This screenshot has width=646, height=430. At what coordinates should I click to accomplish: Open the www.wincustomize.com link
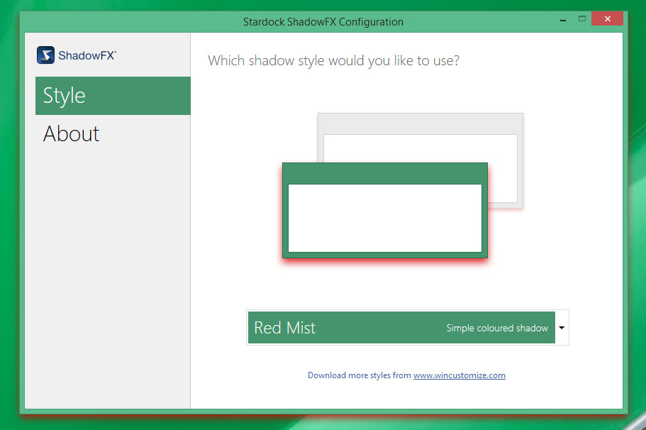coord(460,375)
